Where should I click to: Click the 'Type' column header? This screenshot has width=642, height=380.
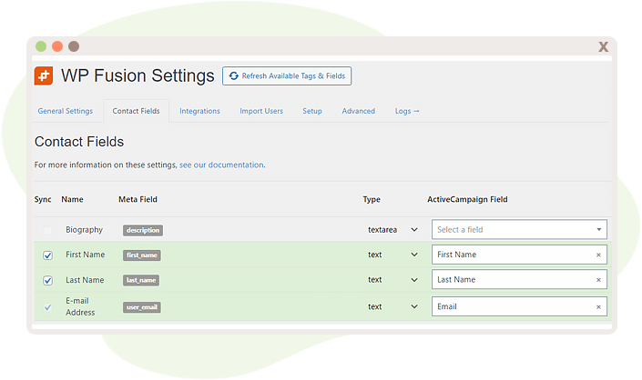point(372,199)
